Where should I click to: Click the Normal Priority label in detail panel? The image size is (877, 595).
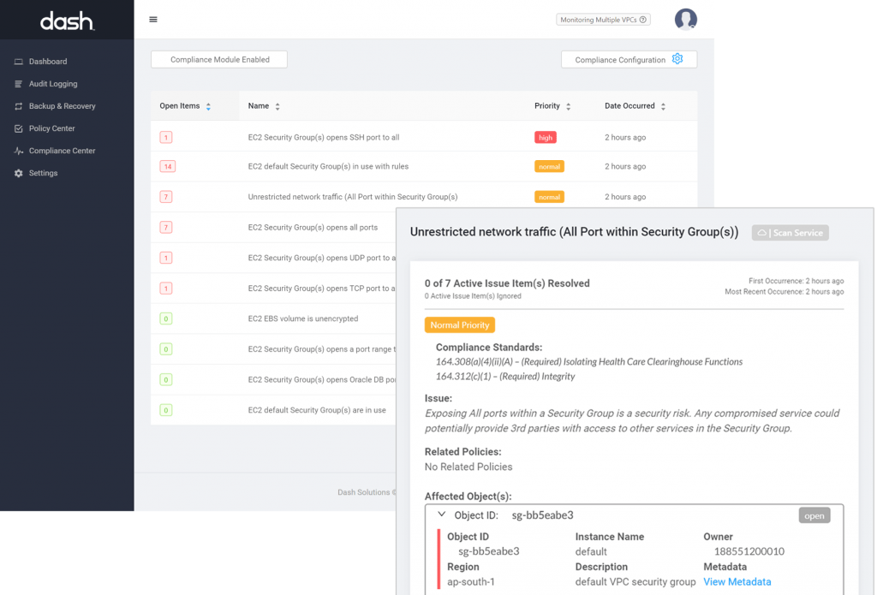pos(459,325)
